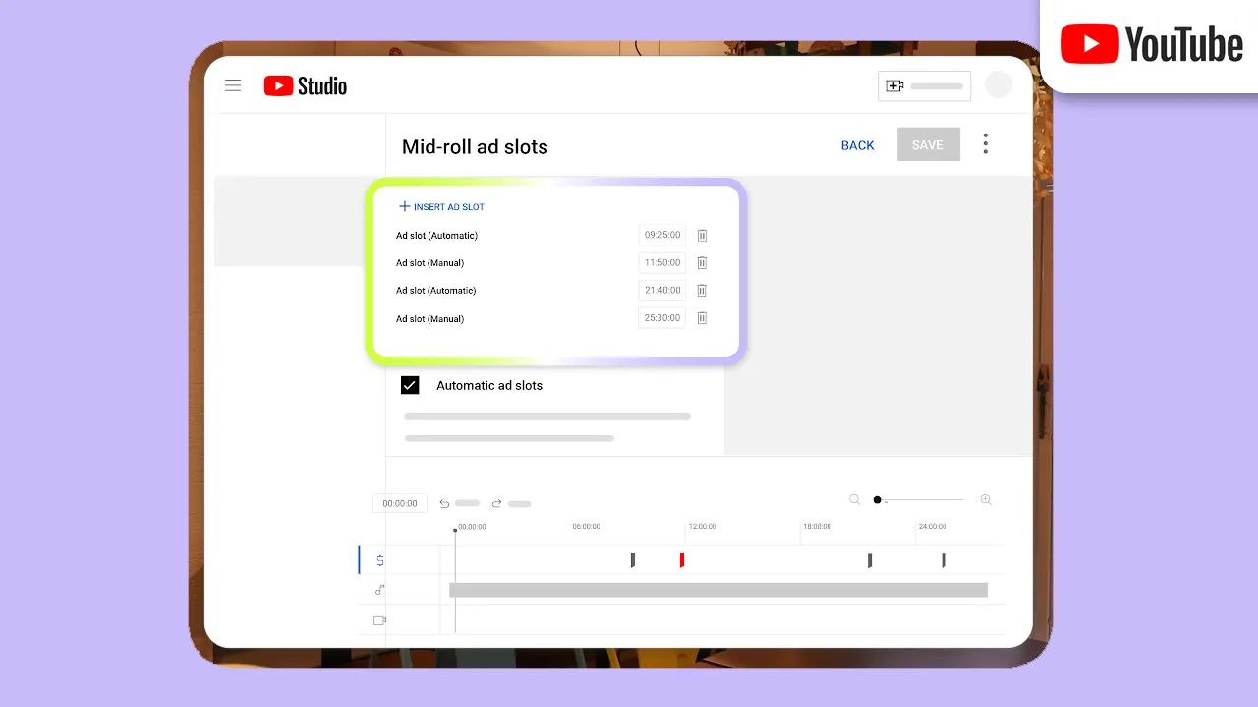Click BACK link
The width and height of the screenshot is (1258, 707).
pyautogui.click(x=857, y=145)
